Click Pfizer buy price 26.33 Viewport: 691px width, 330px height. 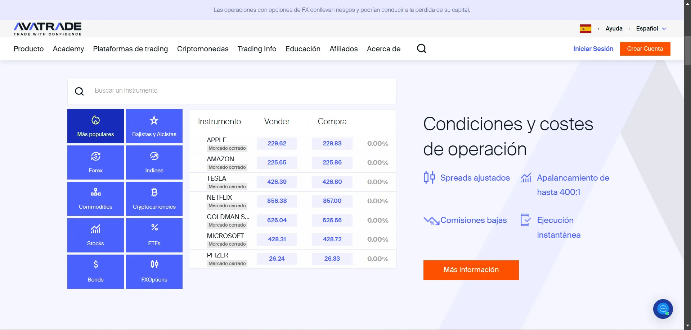(332, 259)
